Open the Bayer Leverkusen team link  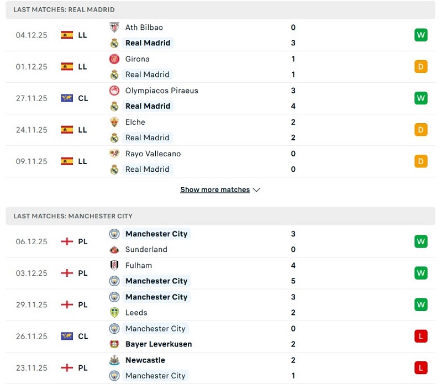point(159,344)
